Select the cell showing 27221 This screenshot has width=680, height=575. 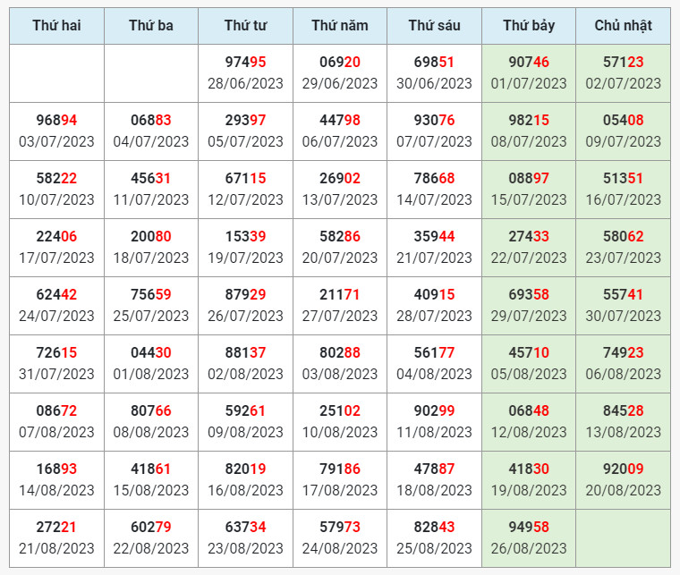pyautogui.click(x=56, y=538)
